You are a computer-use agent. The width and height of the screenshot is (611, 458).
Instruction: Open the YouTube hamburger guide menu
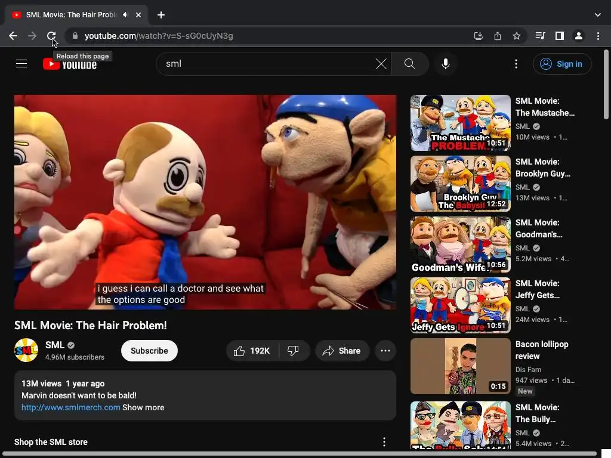[21, 63]
